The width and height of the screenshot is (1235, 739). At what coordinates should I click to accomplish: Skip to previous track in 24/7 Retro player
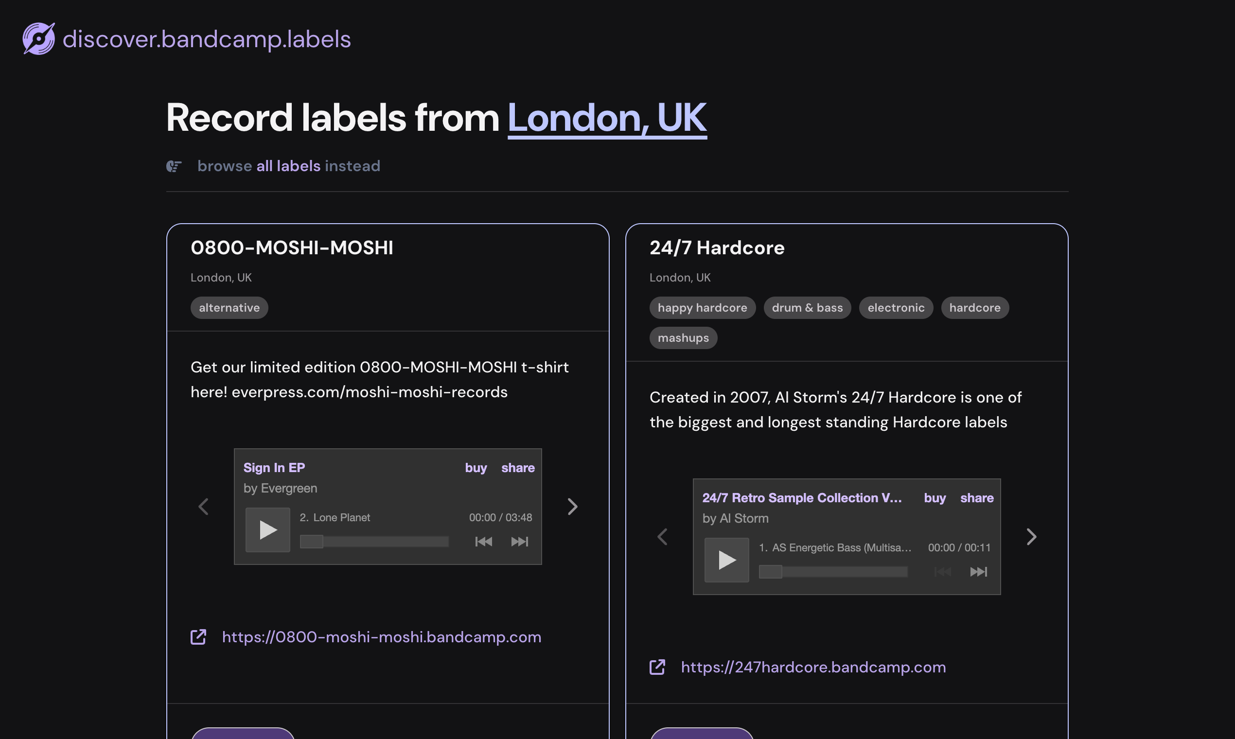(942, 571)
